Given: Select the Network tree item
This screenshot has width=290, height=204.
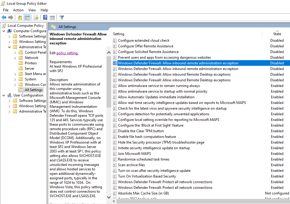Looking at the screenshot, I should 31,58.
